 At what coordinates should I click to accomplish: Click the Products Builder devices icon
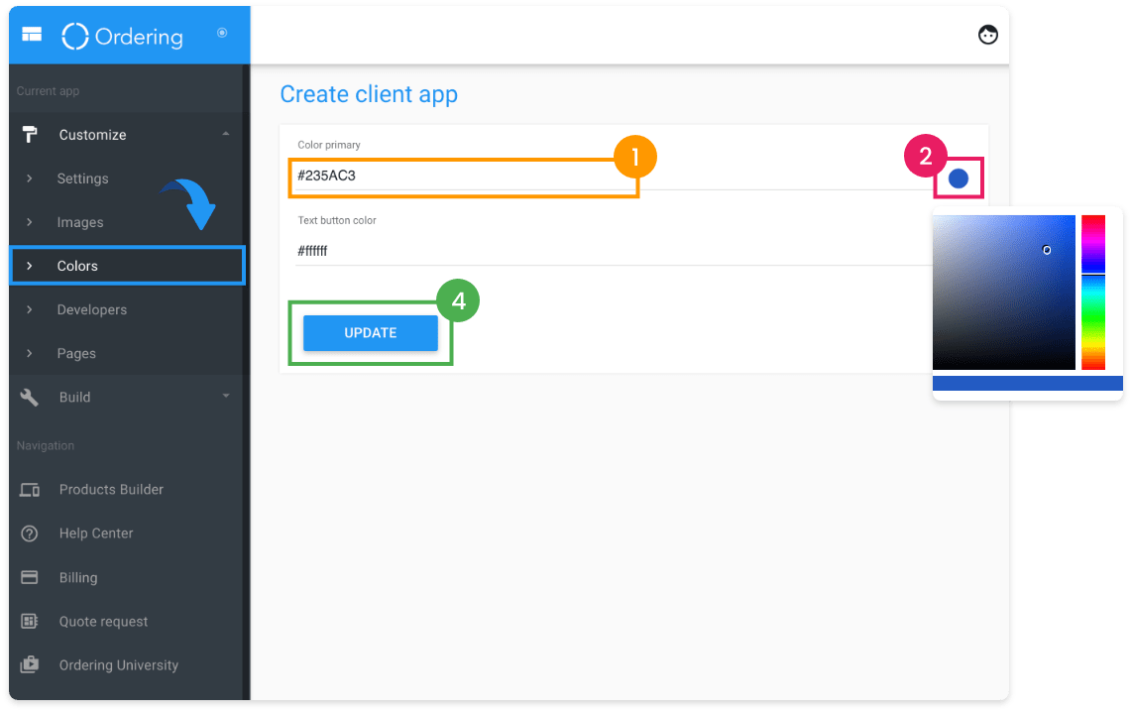(x=30, y=490)
